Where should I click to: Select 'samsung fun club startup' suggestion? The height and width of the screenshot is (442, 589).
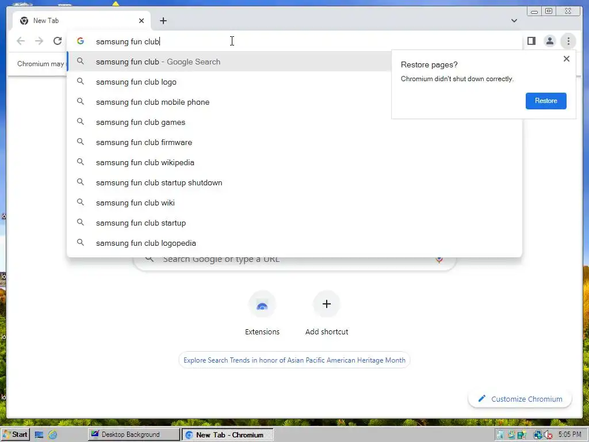(x=294, y=223)
